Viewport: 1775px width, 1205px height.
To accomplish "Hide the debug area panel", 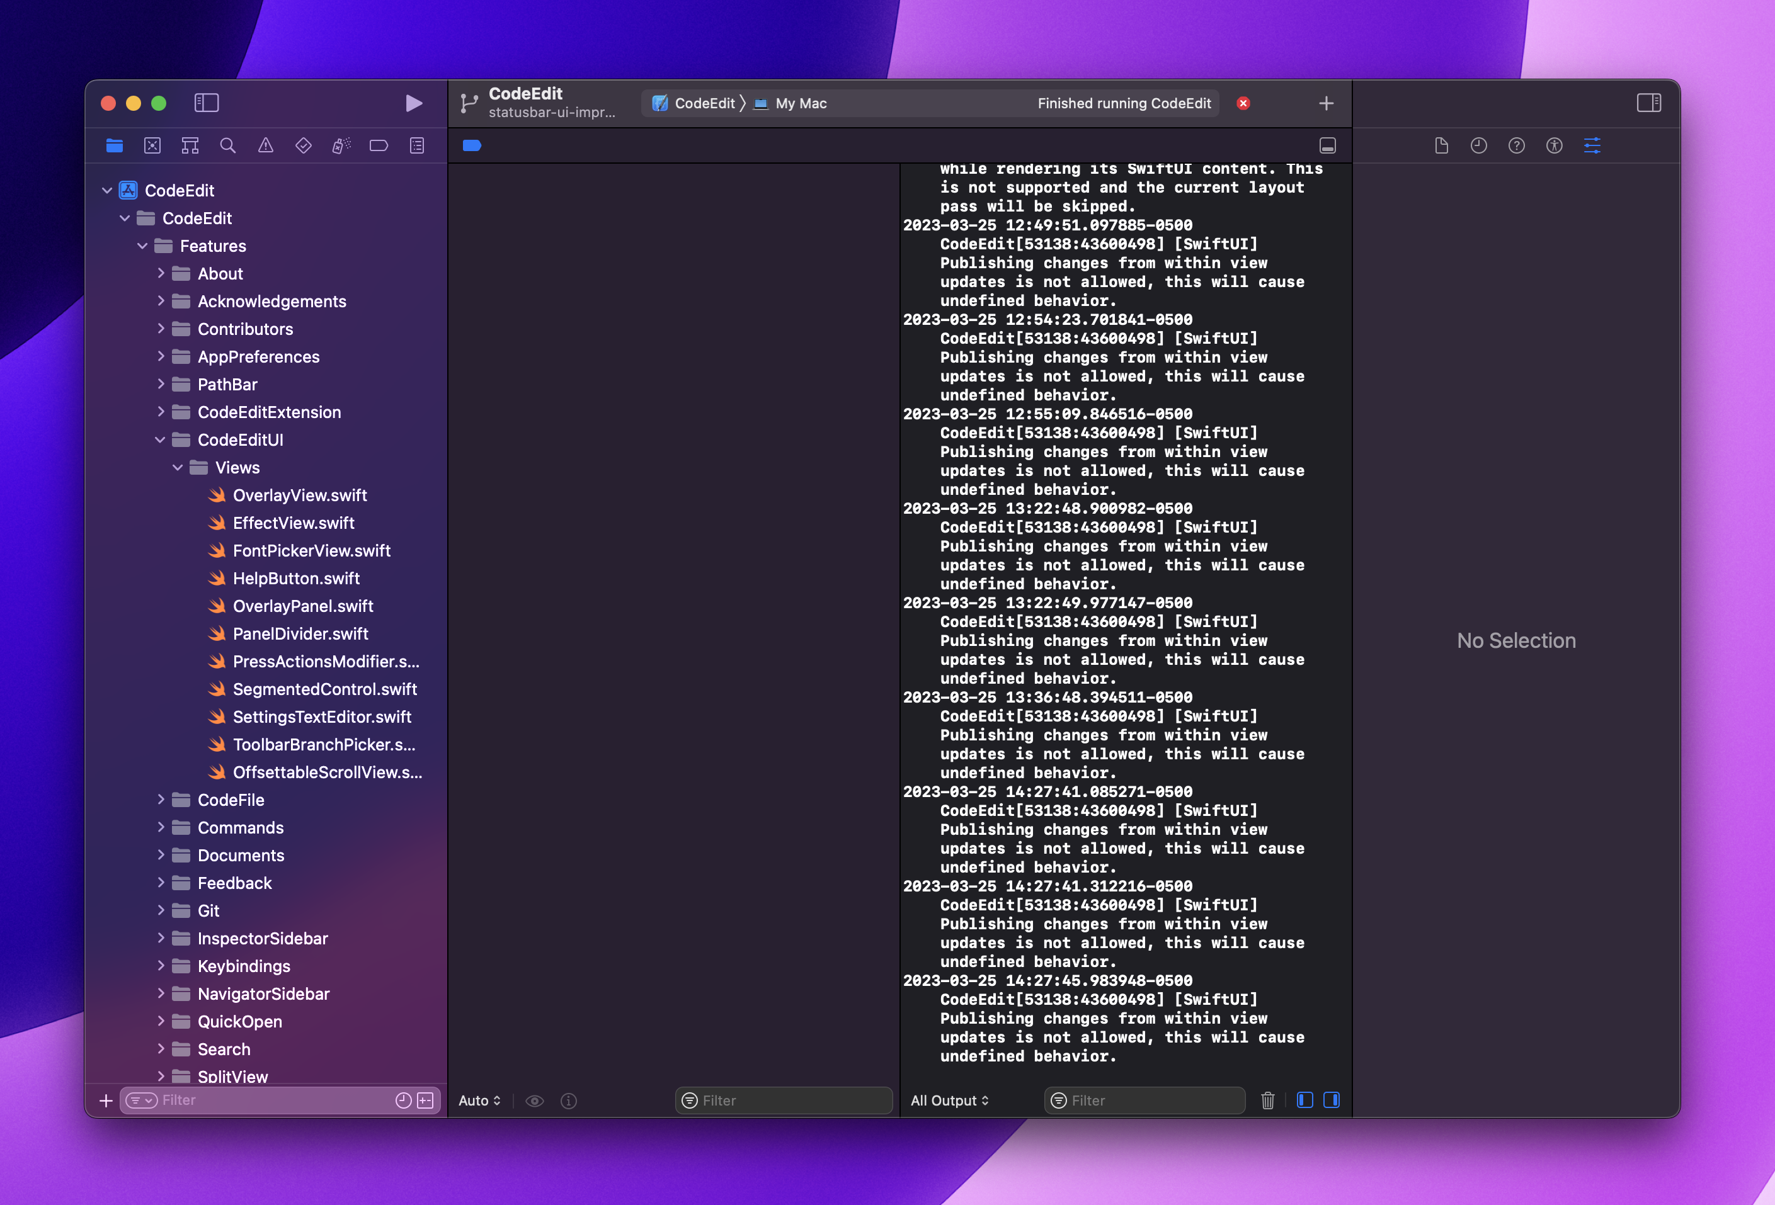I will click(1327, 146).
